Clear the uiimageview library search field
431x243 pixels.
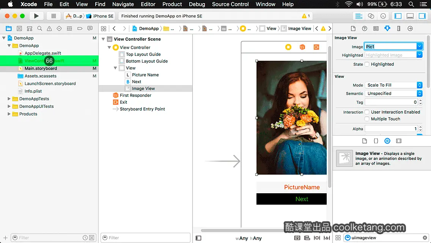pyautogui.click(x=425, y=238)
